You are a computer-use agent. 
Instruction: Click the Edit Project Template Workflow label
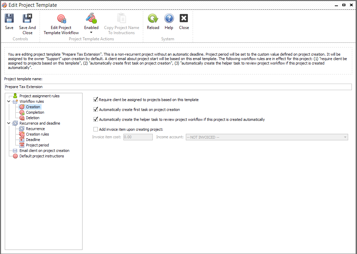point(61,30)
